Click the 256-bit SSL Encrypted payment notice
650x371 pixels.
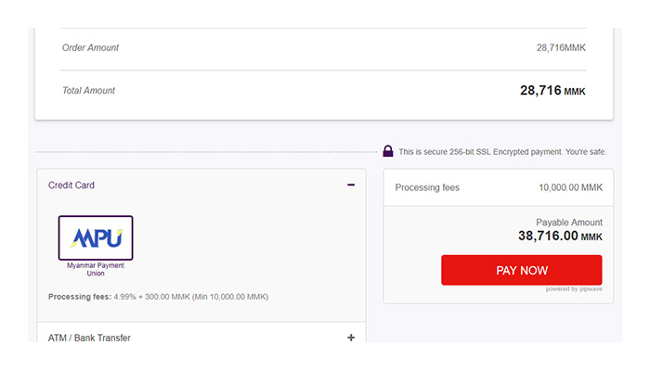click(x=502, y=152)
